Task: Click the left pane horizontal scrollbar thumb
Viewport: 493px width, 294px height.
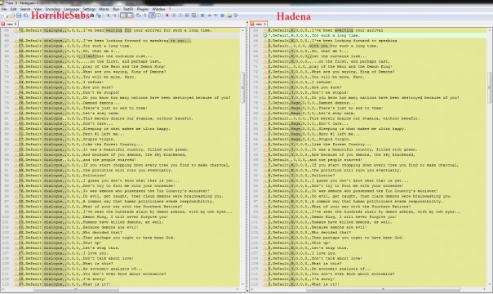Action: [x=76, y=289]
